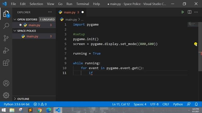Open Explorer Views and More Actions ellipsis

pos(50,12)
